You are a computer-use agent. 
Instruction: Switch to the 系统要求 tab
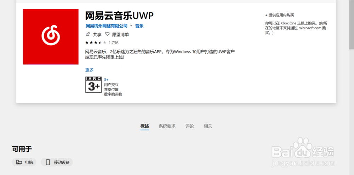tap(167, 126)
